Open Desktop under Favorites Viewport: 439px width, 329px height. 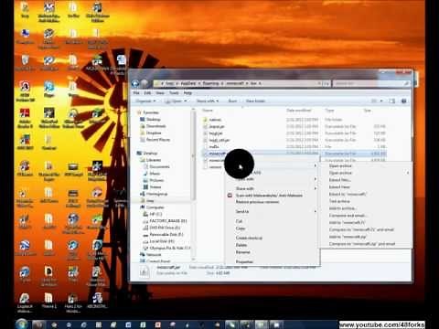pyautogui.click(x=154, y=120)
